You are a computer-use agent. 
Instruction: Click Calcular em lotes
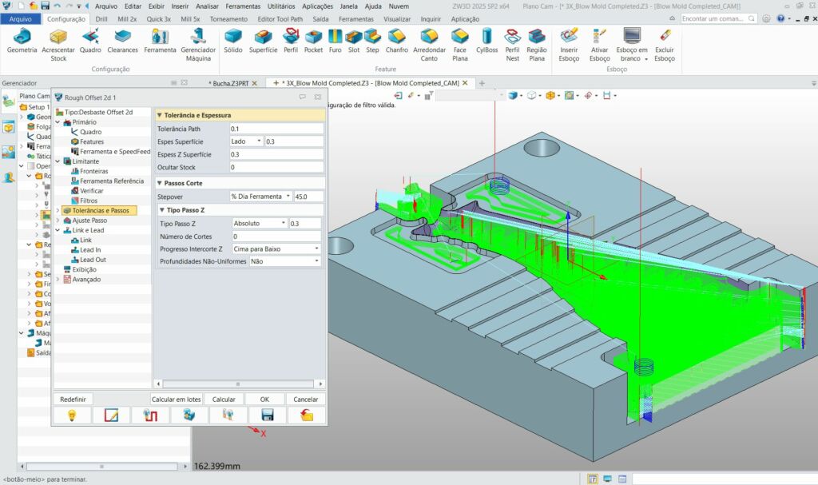(x=176, y=400)
